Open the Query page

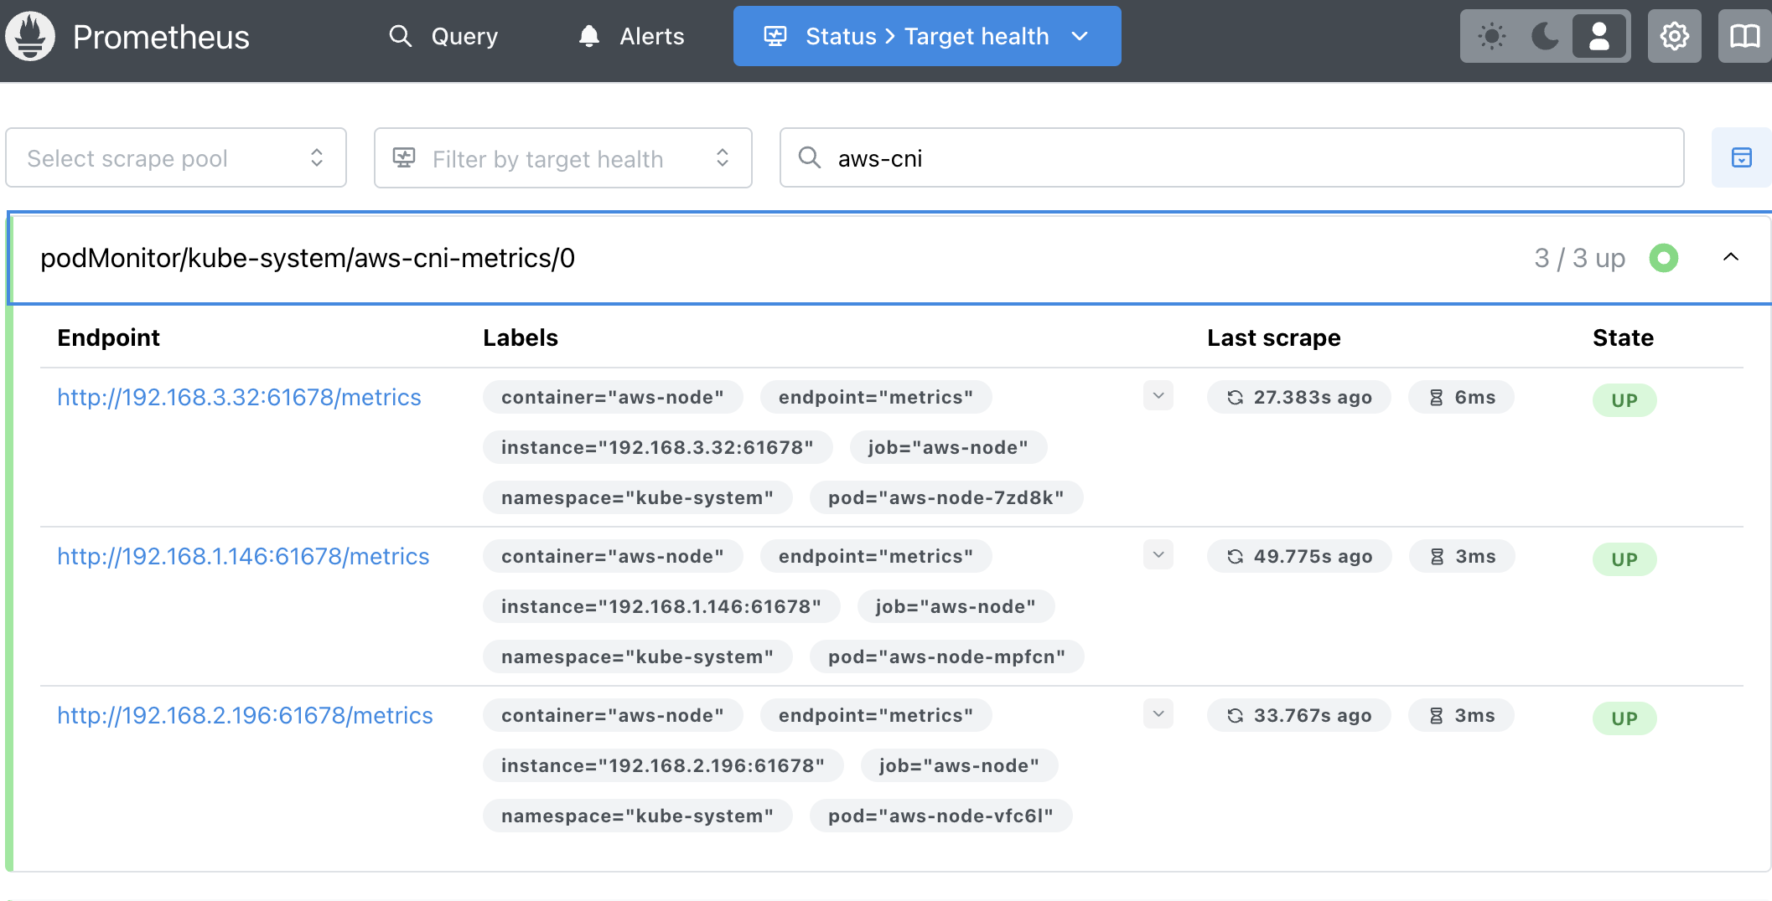point(443,36)
